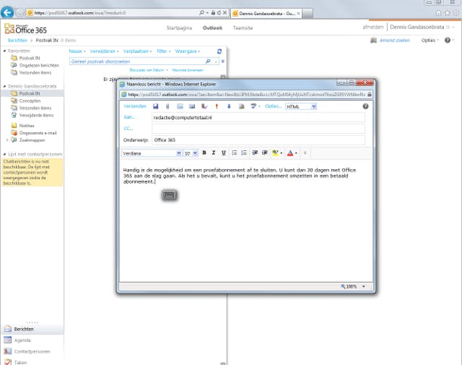Refresh the mailbox with the sync icon
The width and height of the screenshot is (462, 365).
tap(219, 51)
